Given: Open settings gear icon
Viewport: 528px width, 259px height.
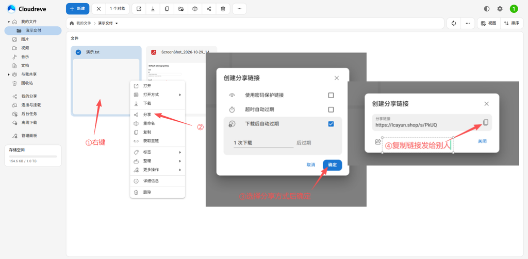Looking at the screenshot, I should (500, 9).
